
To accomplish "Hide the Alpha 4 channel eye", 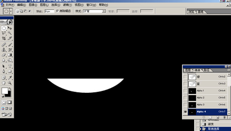I will click(185, 112).
